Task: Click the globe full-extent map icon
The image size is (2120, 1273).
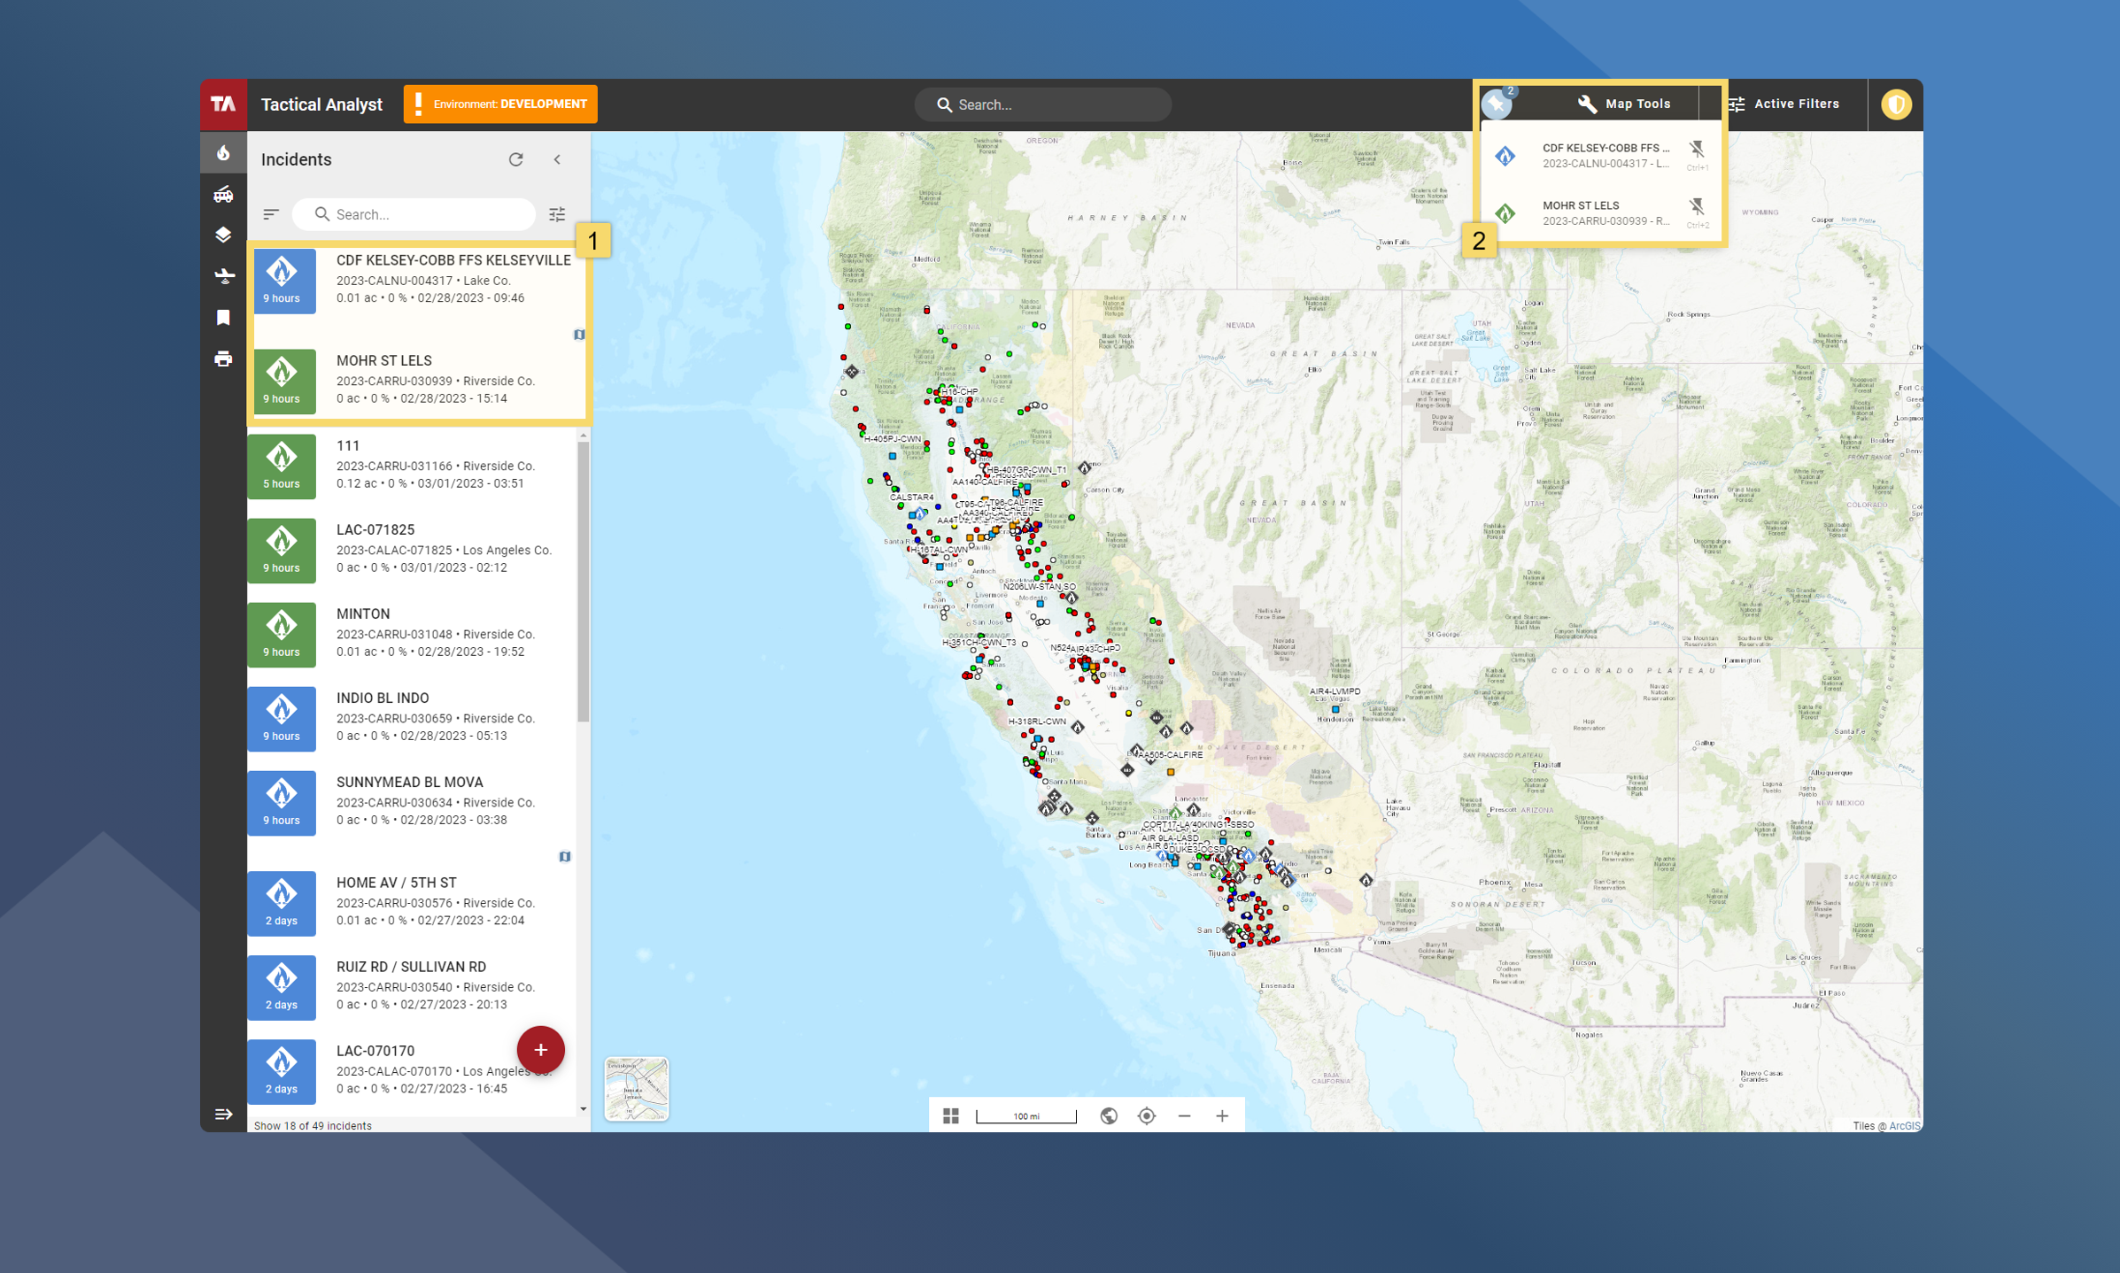Action: [1108, 1115]
